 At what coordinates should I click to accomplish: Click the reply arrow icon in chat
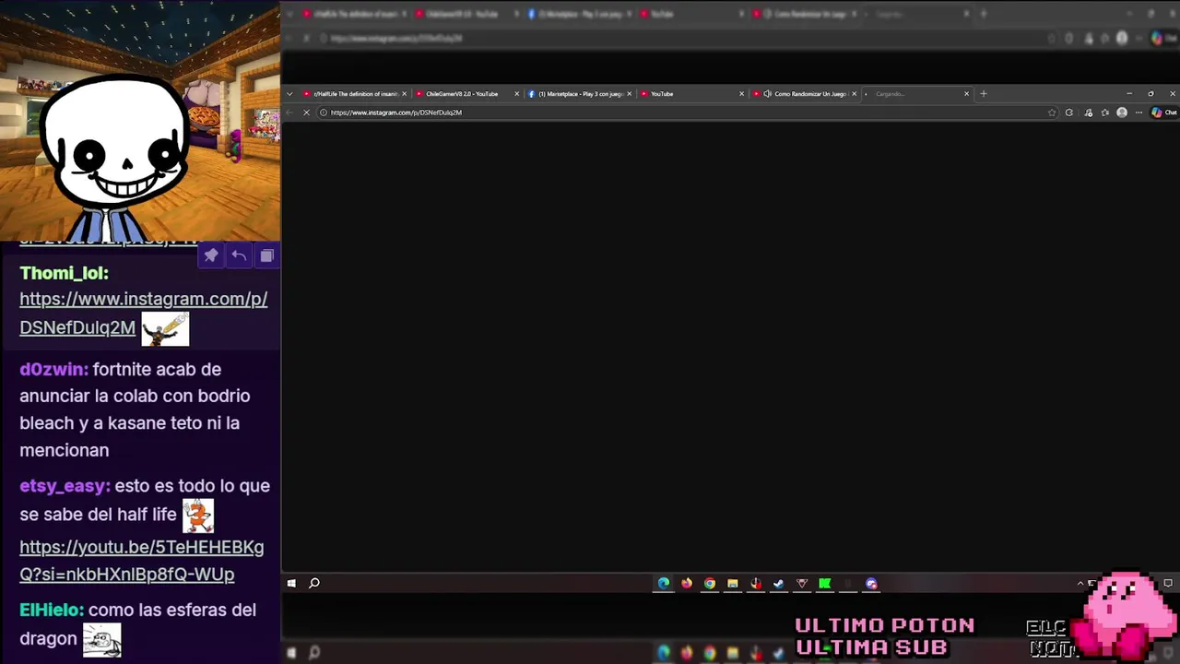239,255
